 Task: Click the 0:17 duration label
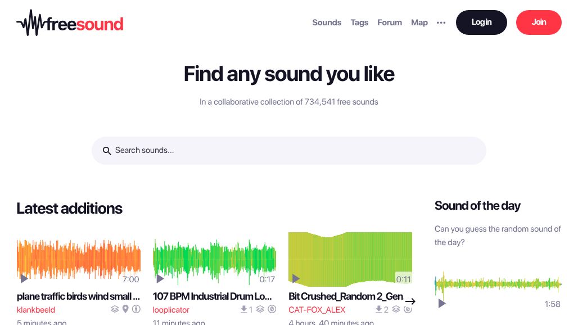267,279
